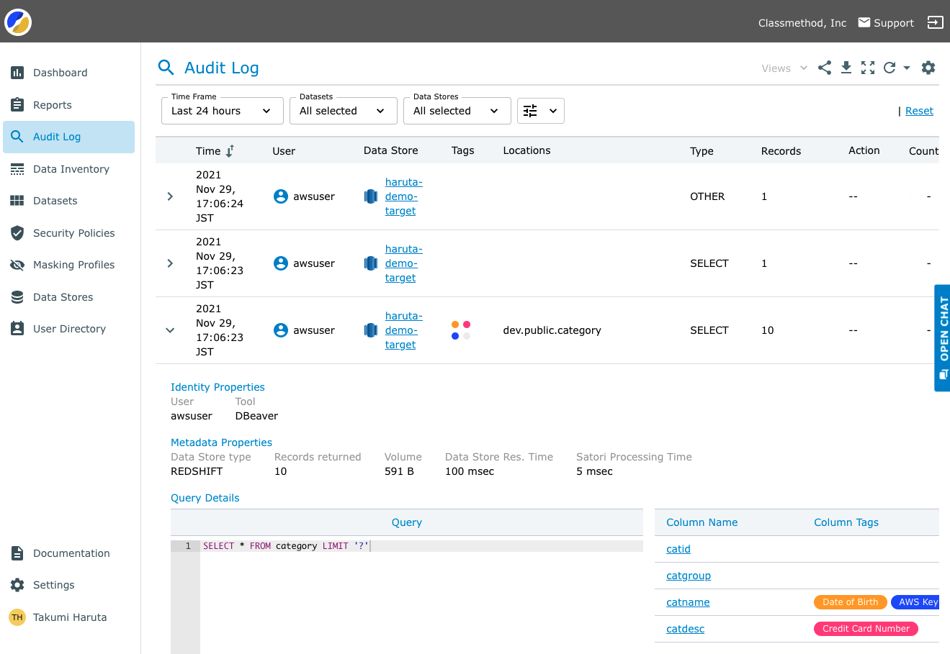Open audit log column settings via gear icon

928,68
